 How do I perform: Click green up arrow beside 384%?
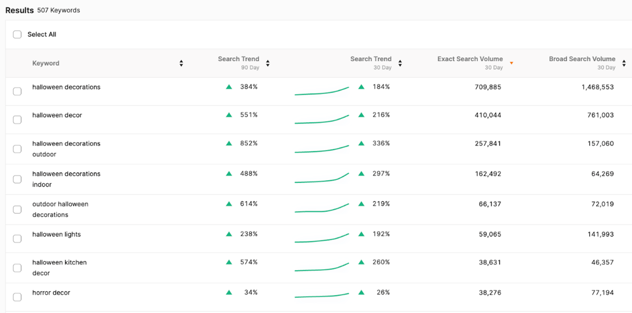(x=229, y=87)
